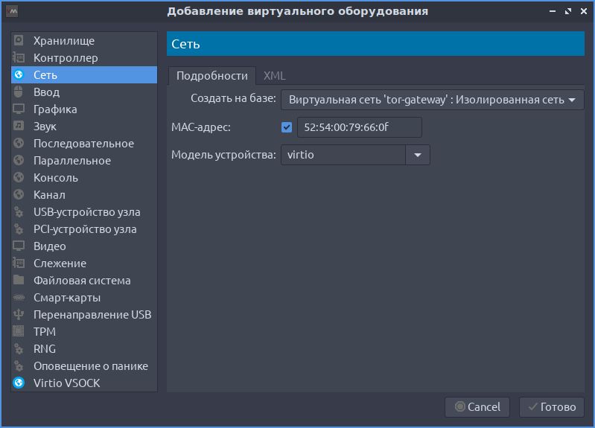Click the Консоль icon
Screen dimensions: 595x428
coord(19,177)
